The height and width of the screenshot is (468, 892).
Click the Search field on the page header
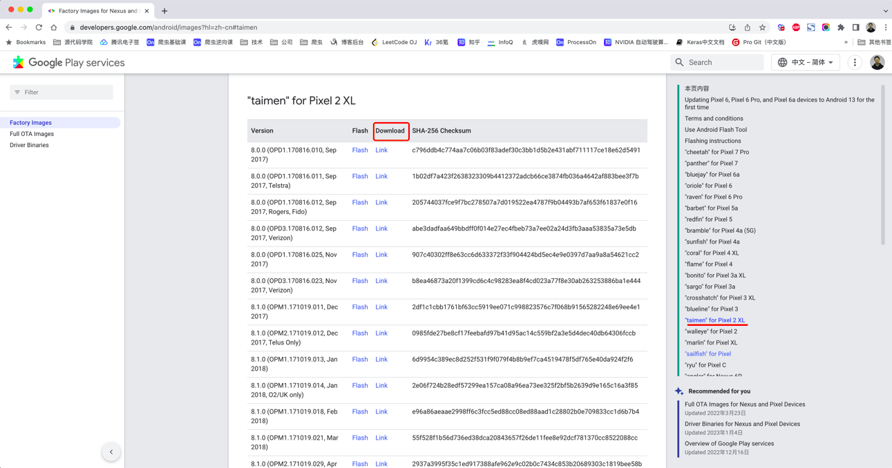pyautogui.click(x=717, y=62)
